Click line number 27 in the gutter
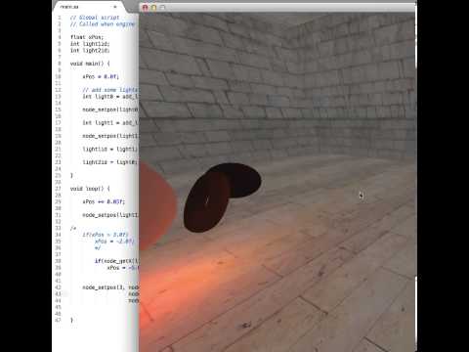Image resolution: width=469 pixels, height=352 pixels. pos(58,189)
